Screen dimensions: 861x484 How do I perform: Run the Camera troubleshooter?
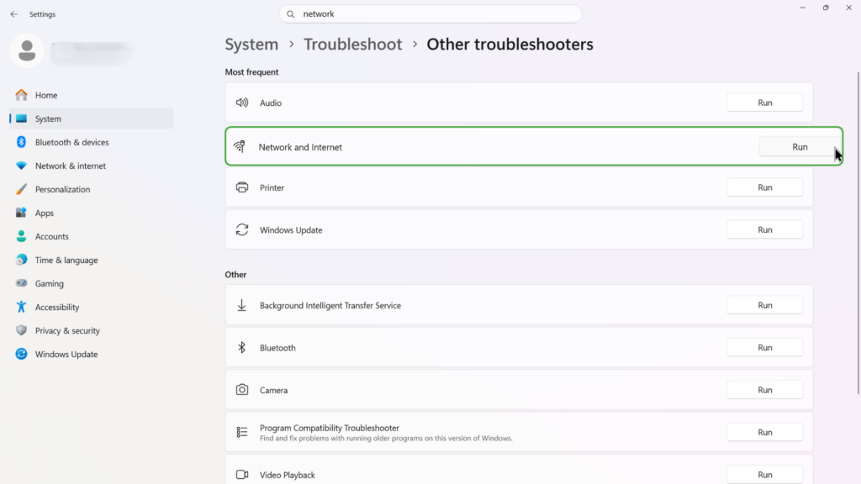coord(765,390)
